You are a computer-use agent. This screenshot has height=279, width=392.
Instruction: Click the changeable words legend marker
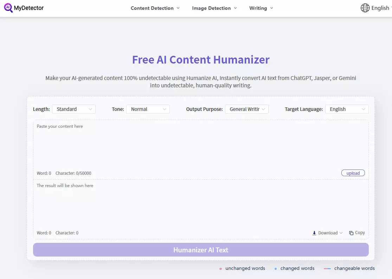click(327, 268)
